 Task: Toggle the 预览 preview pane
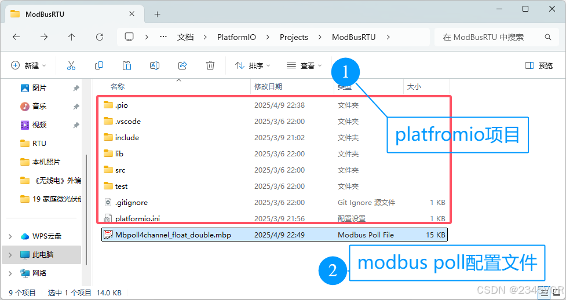tap(539, 65)
